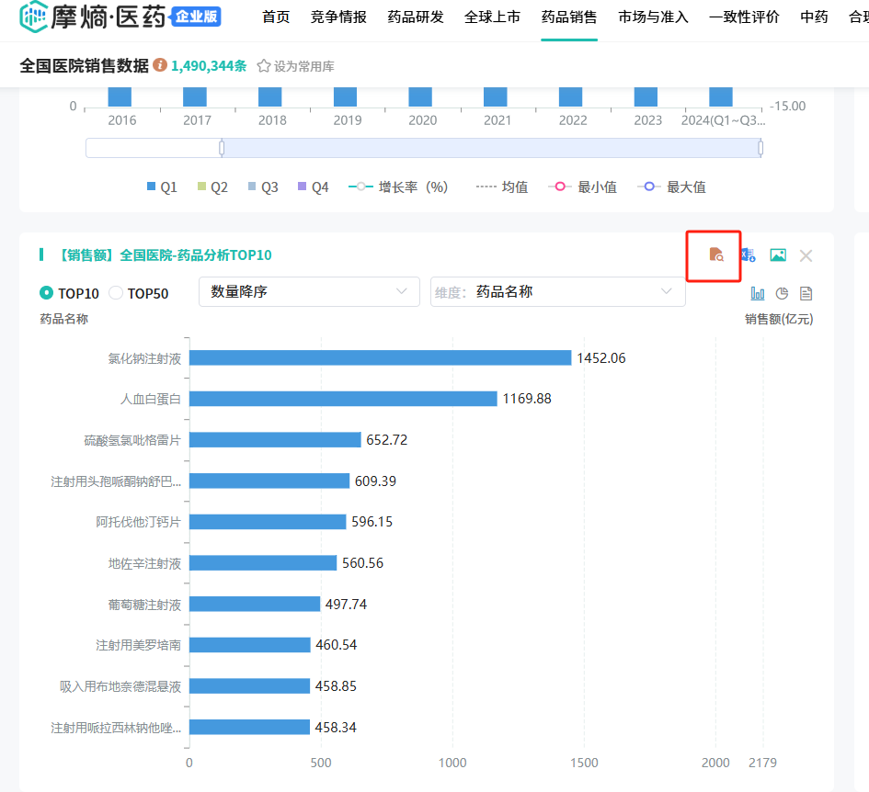Expand the 维度 药品名称 dimension dropdown
Viewport: 869px width, 792px height.
point(557,291)
